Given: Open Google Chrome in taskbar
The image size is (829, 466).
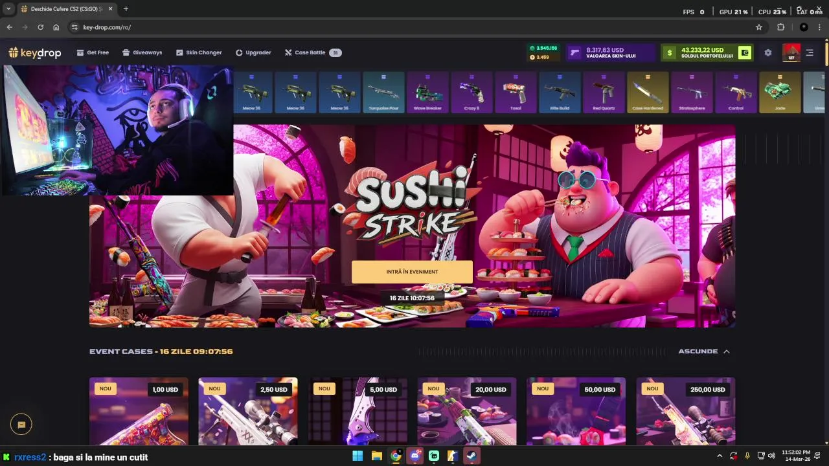Looking at the screenshot, I should (396, 456).
